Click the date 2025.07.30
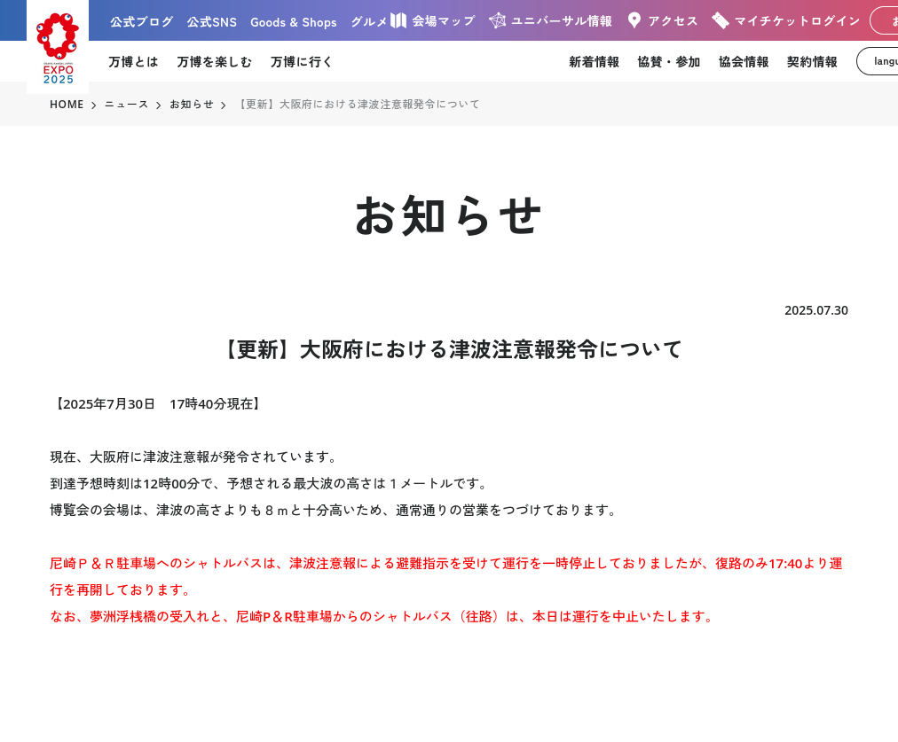The height and width of the screenshot is (742, 898). (816, 310)
